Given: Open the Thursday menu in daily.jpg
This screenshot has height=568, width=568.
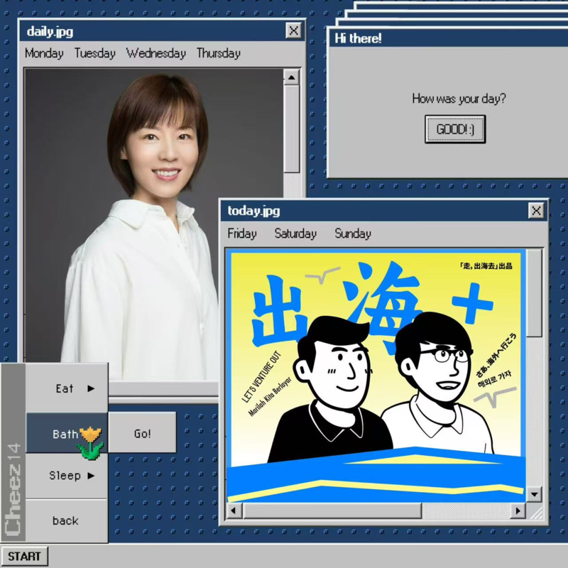Looking at the screenshot, I should point(218,53).
